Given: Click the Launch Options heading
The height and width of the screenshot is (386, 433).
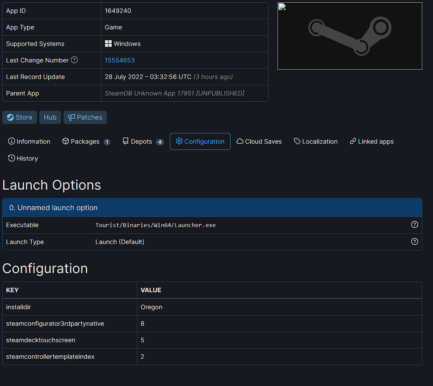Looking at the screenshot, I should [52, 185].
